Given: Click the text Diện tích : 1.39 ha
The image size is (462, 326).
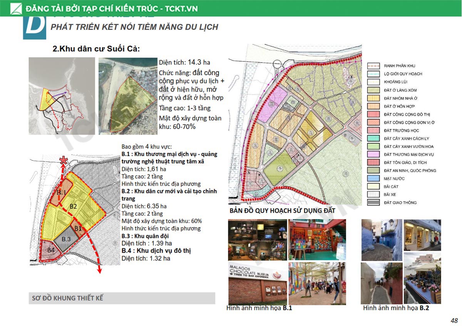Looking at the screenshot, I should point(147,243).
